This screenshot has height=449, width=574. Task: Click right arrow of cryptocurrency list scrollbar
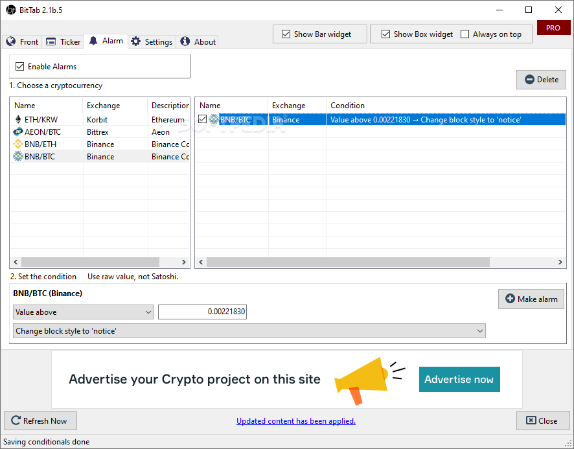click(x=184, y=262)
